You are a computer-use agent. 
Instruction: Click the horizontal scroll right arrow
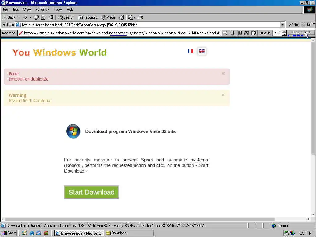pos(309,219)
